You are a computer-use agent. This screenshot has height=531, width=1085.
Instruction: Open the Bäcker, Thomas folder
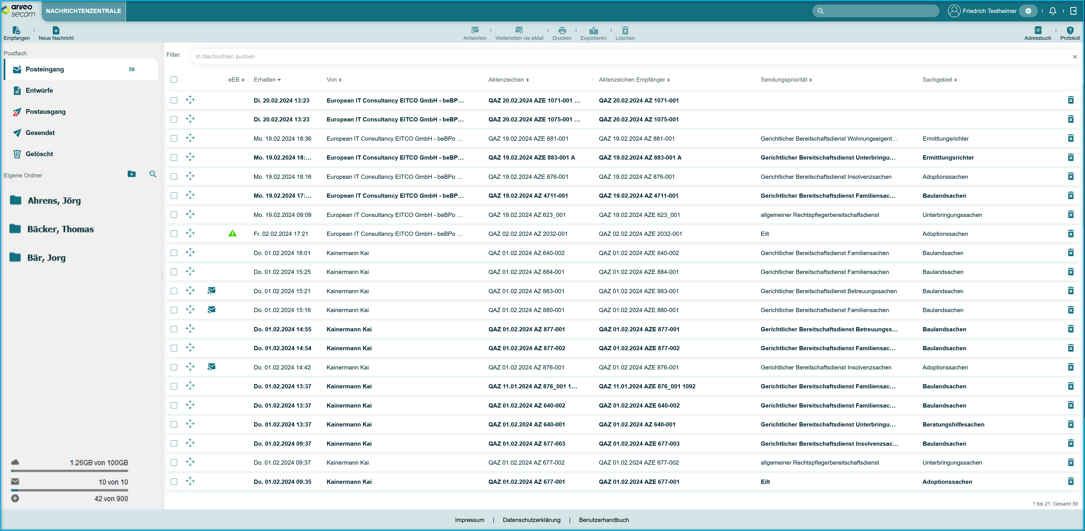click(x=52, y=229)
